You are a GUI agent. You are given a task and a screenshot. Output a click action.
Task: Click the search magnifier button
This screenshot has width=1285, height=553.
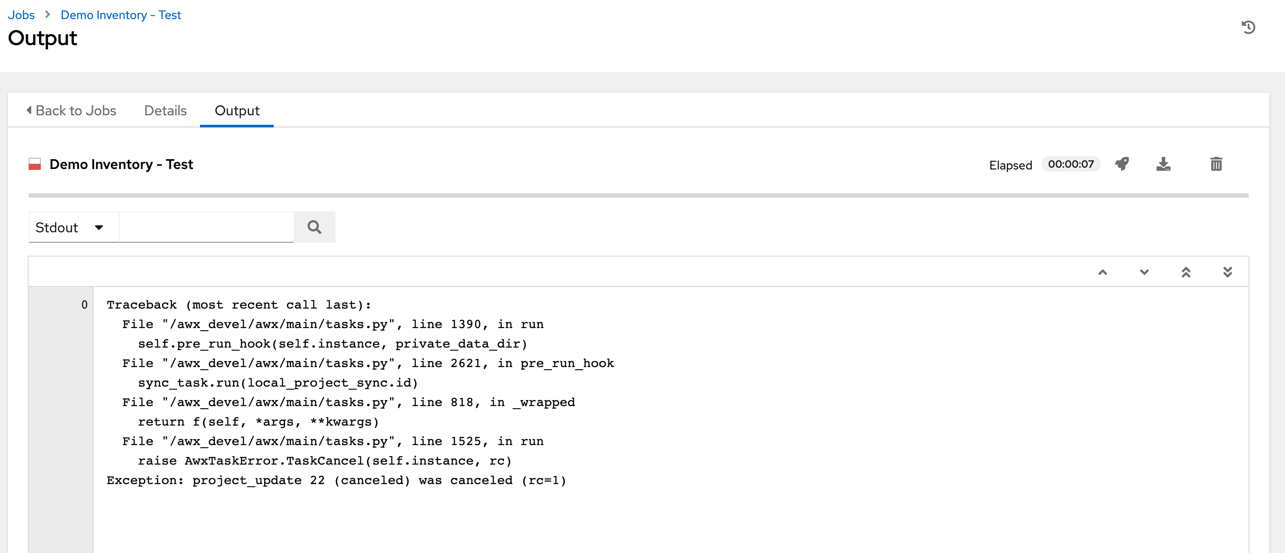coord(314,227)
